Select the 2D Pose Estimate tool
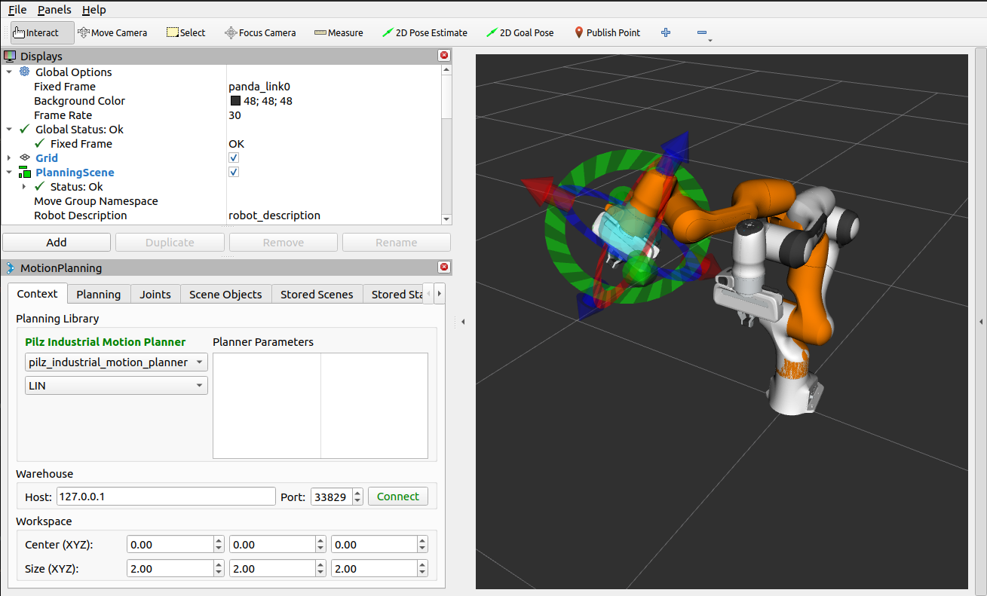The width and height of the screenshot is (987, 596). pos(425,32)
